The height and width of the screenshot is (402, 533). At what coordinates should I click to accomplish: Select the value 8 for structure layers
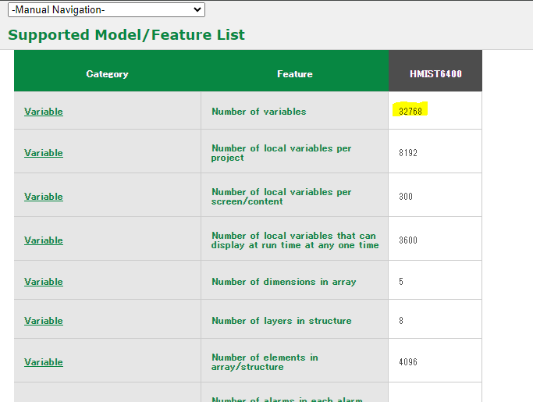pyautogui.click(x=401, y=320)
